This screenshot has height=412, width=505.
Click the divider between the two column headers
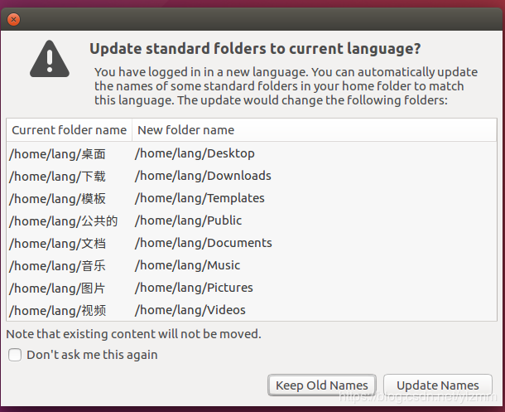point(132,130)
